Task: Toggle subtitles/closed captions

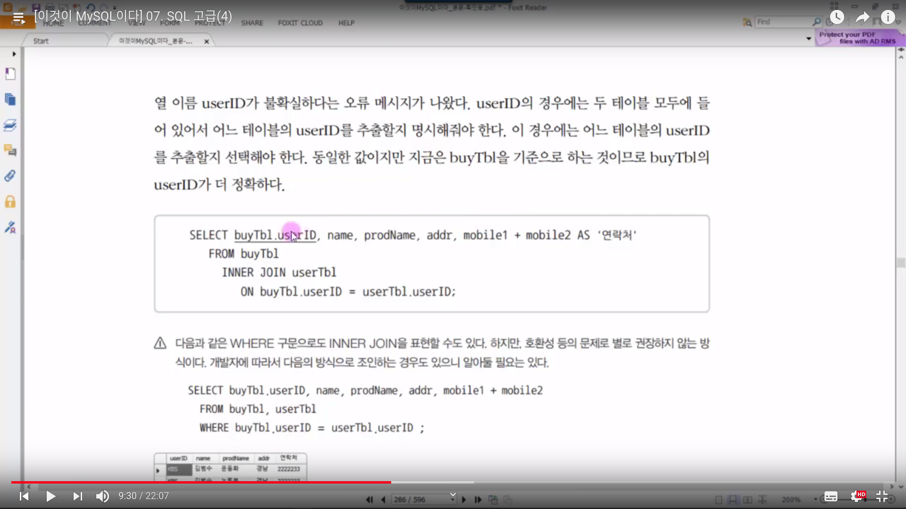Action: (x=831, y=496)
